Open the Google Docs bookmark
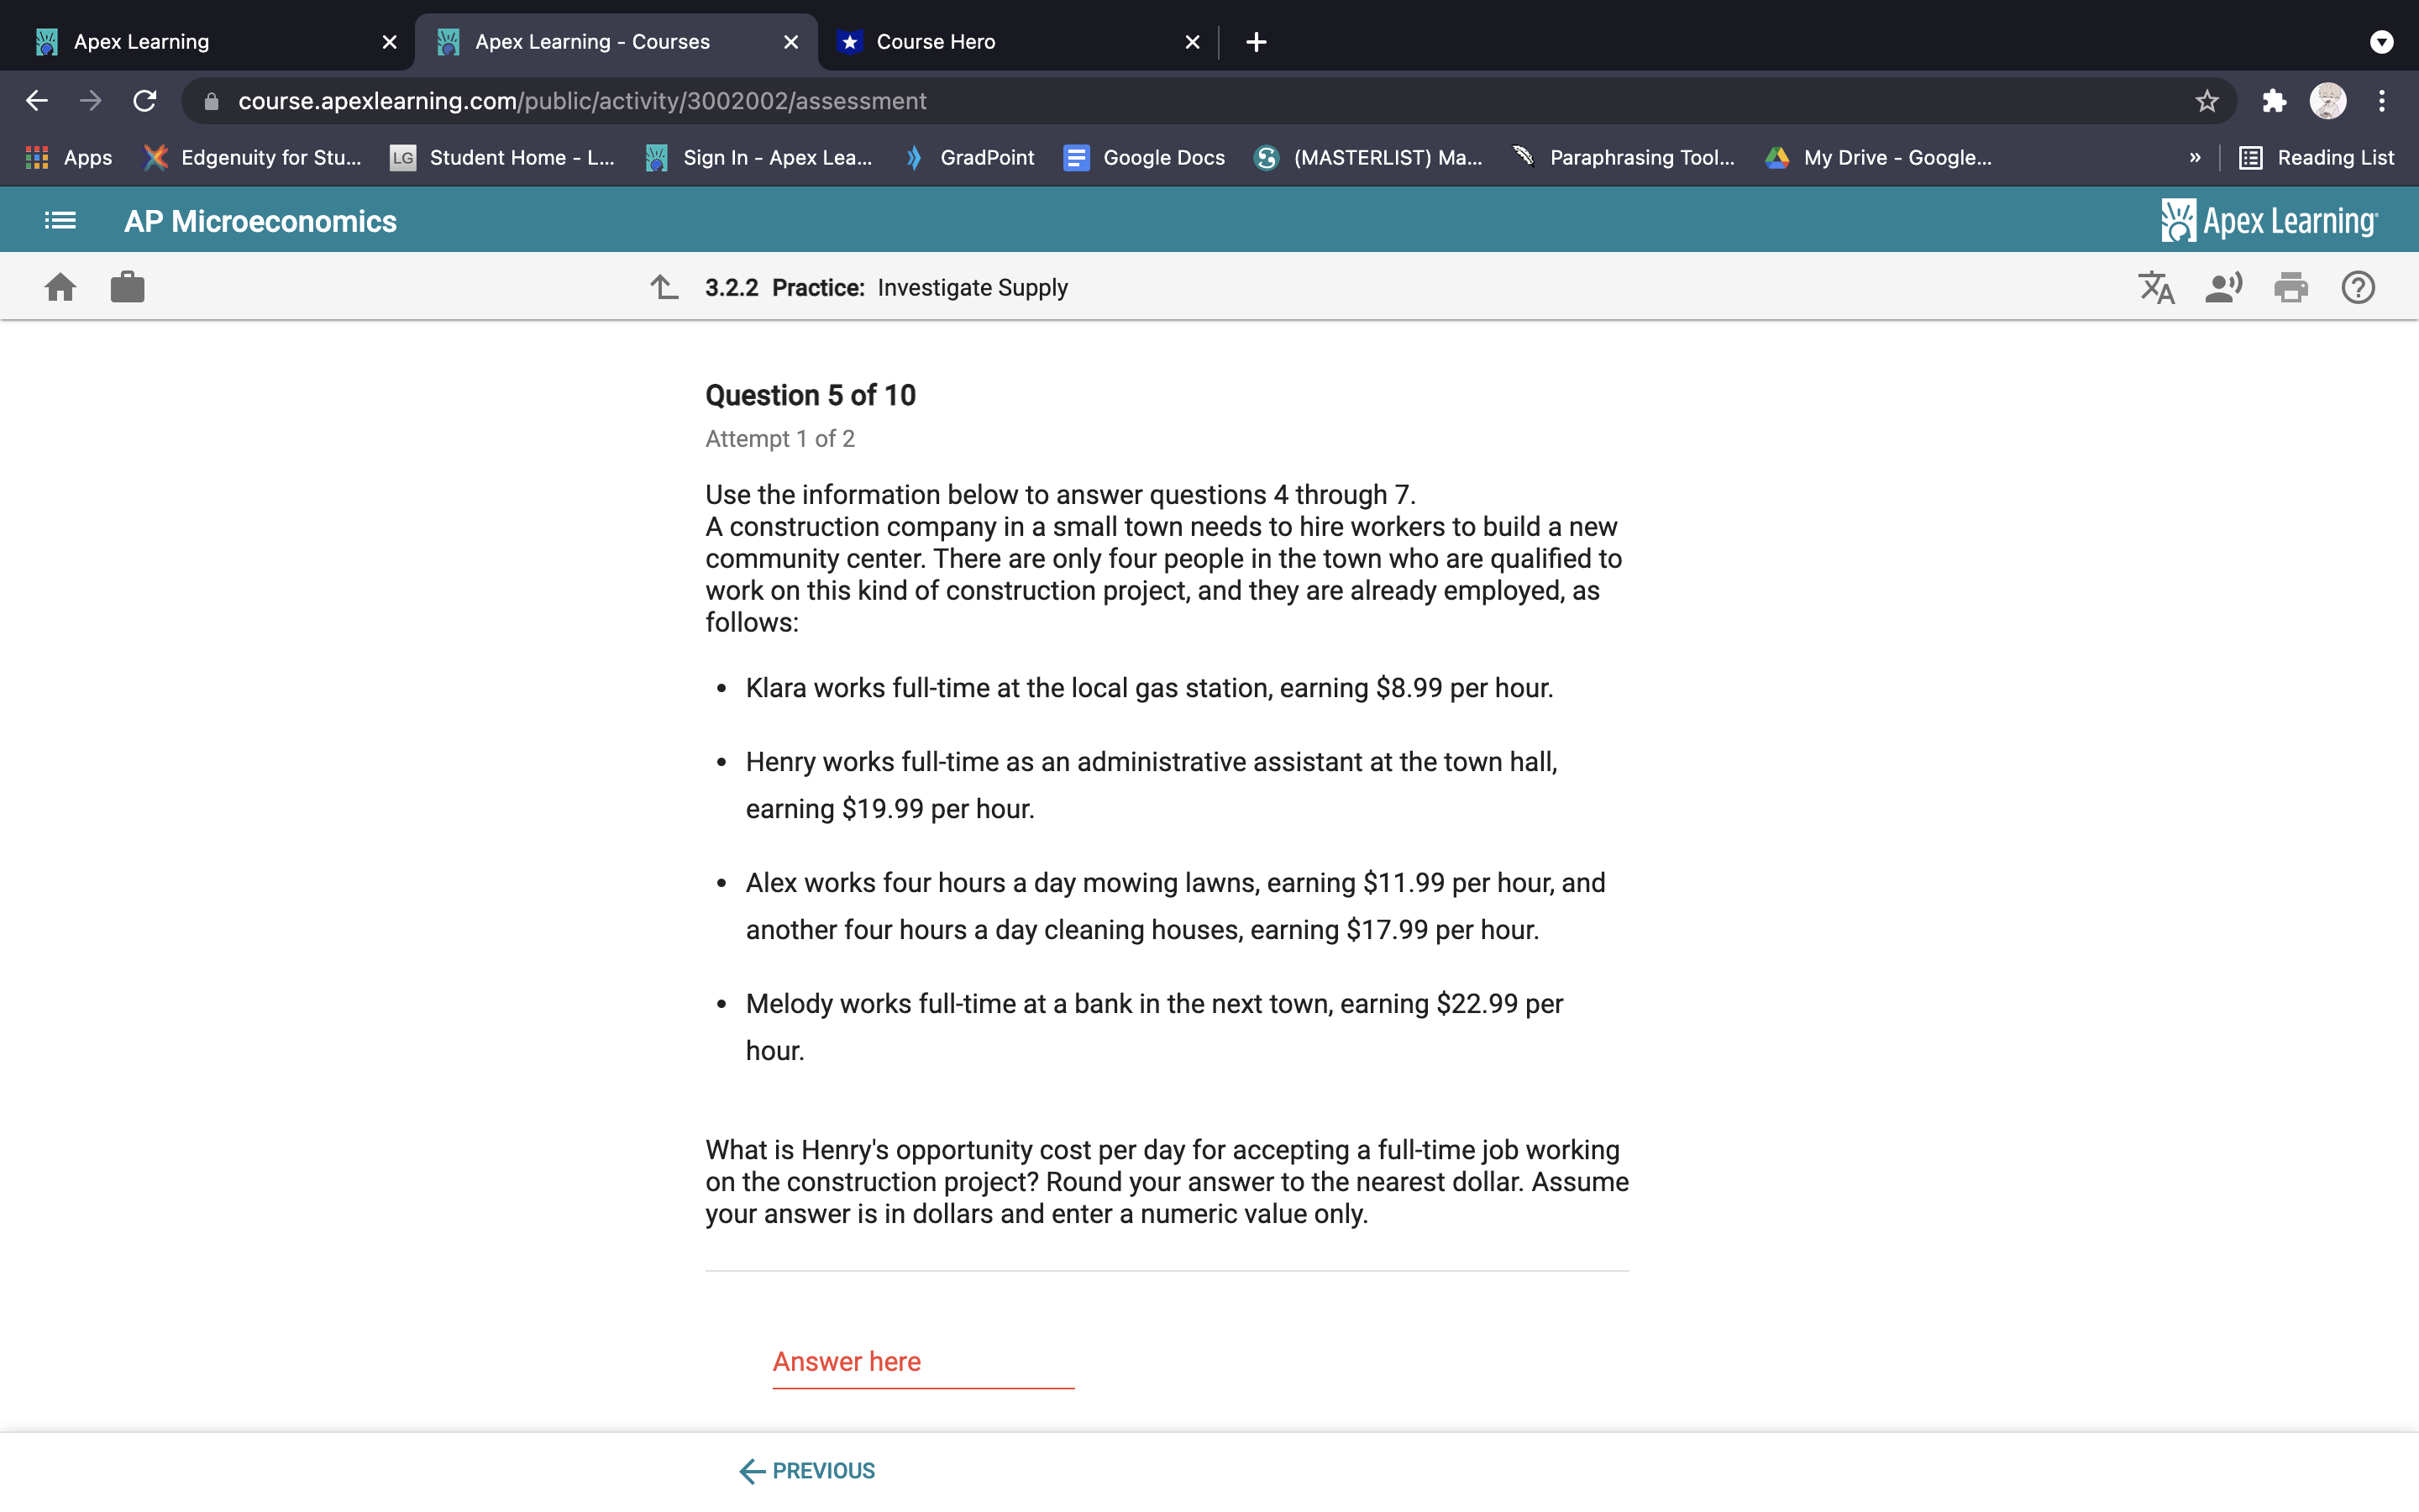Viewport: 2419px width, 1512px height. click(x=1145, y=157)
